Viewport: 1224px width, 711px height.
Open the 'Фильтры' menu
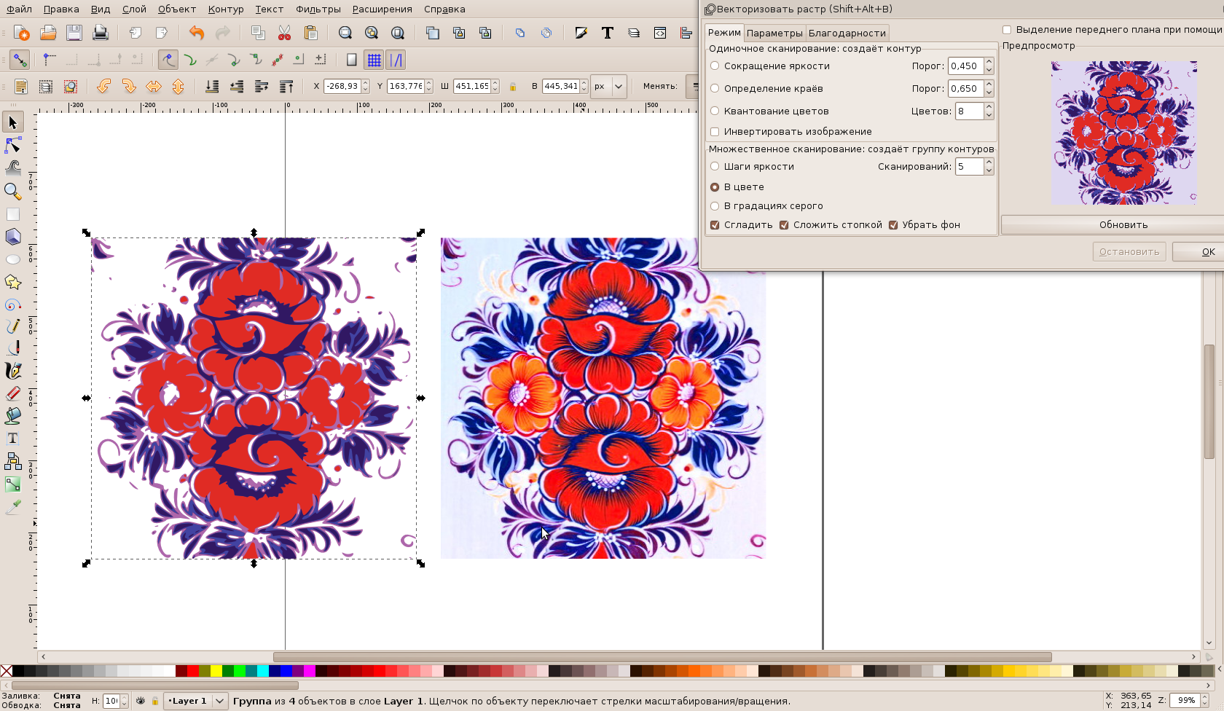point(318,9)
